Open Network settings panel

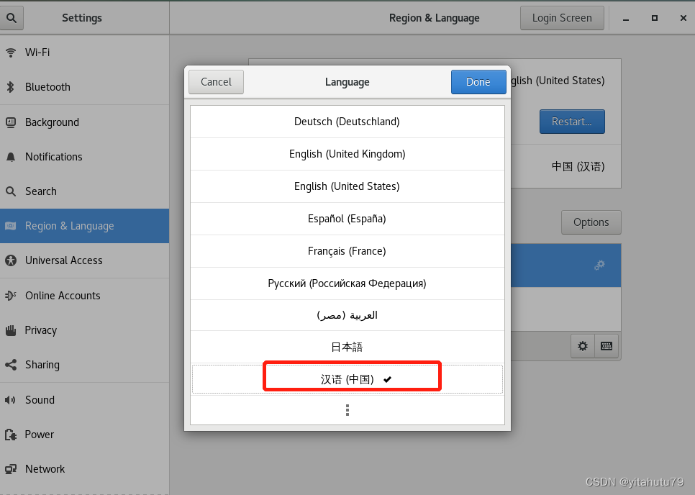coord(84,469)
